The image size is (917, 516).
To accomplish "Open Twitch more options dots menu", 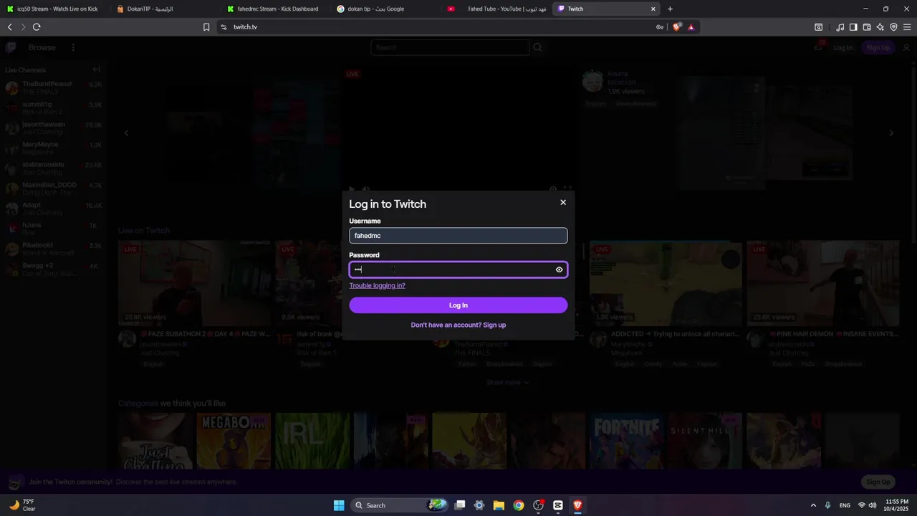I will pos(73,47).
